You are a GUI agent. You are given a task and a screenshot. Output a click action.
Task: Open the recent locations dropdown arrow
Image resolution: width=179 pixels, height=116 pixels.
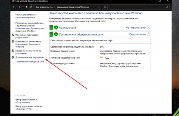pyautogui.click(x=23, y=7)
